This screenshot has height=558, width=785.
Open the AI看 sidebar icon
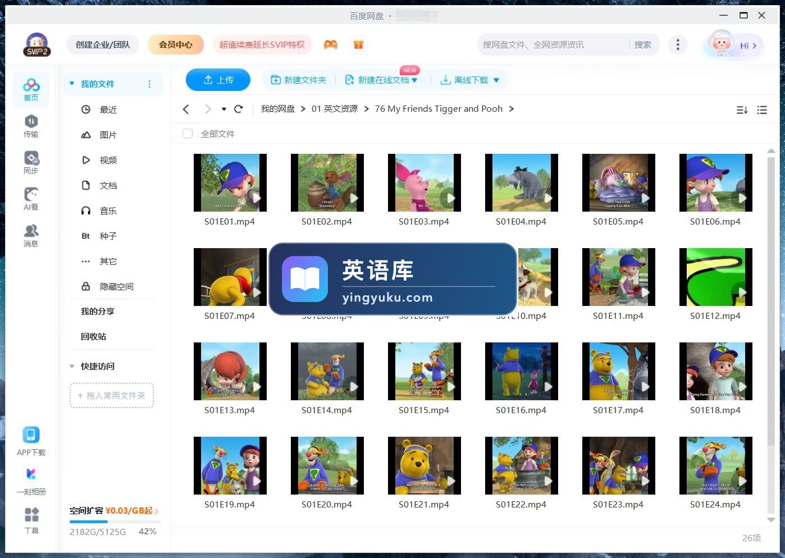click(31, 199)
